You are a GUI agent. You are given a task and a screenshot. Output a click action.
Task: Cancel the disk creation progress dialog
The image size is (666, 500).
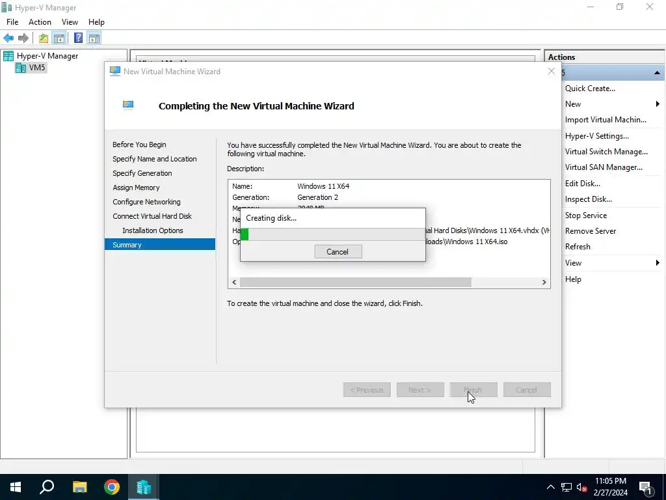click(338, 252)
